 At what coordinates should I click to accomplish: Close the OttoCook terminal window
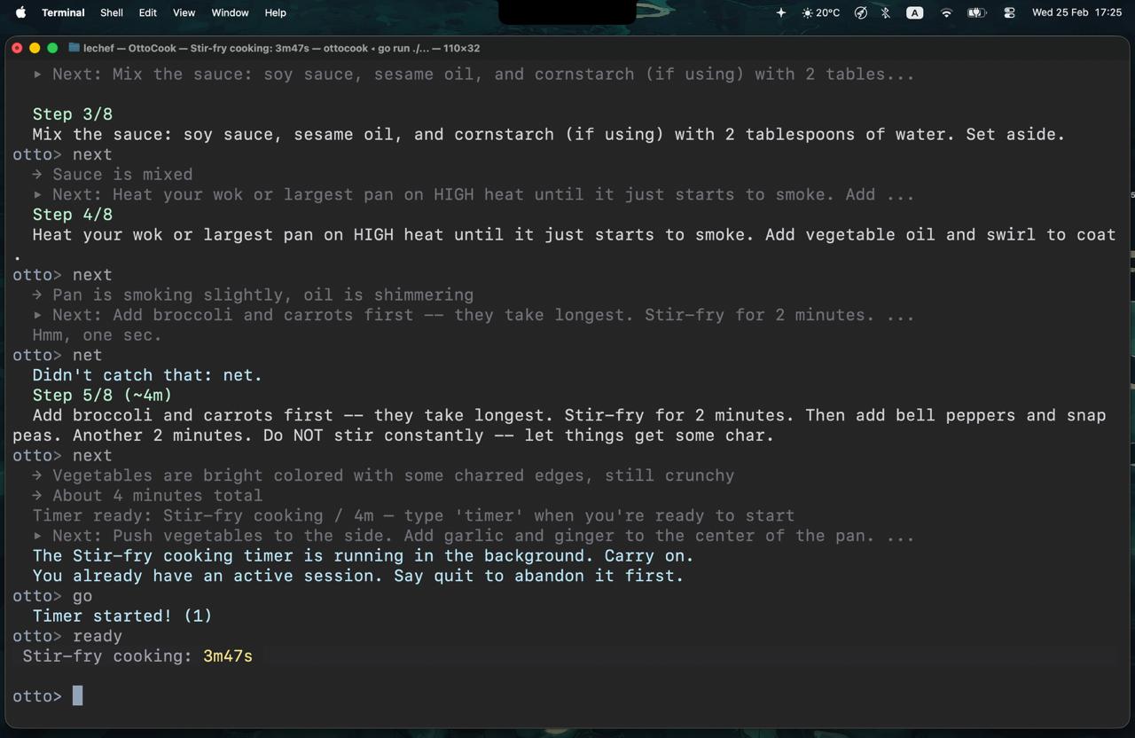click(17, 48)
